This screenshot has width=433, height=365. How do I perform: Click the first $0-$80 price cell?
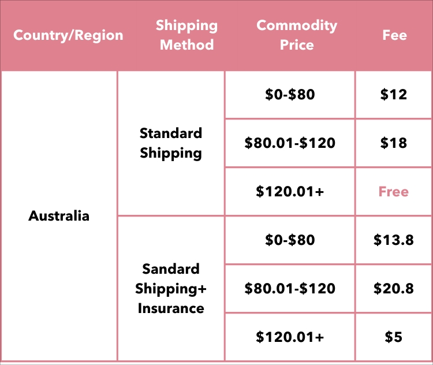290,95
